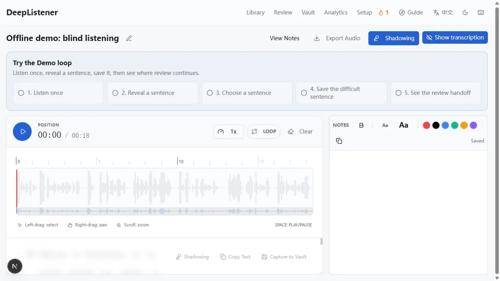Open the Analytics nav item
Screen dimensions: 500x281
tap(336, 13)
